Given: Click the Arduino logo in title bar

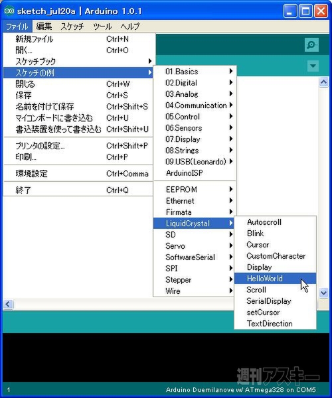Looking at the screenshot, I should 9,11.
